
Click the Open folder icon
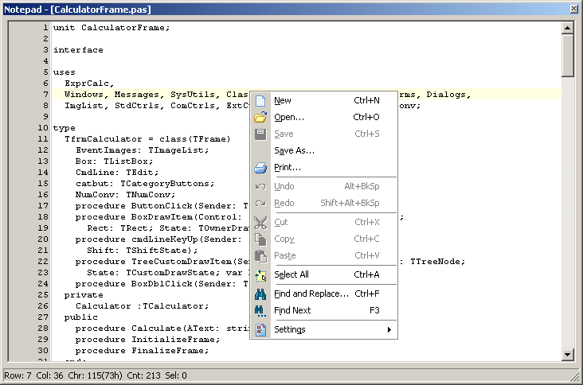pyautogui.click(x=260, y=117)
